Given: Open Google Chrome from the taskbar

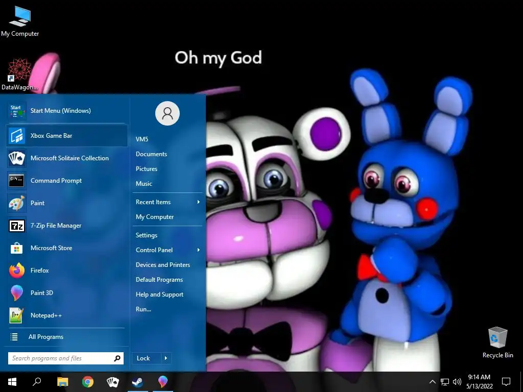Looking at the screenshot, I should coord(88,382).
